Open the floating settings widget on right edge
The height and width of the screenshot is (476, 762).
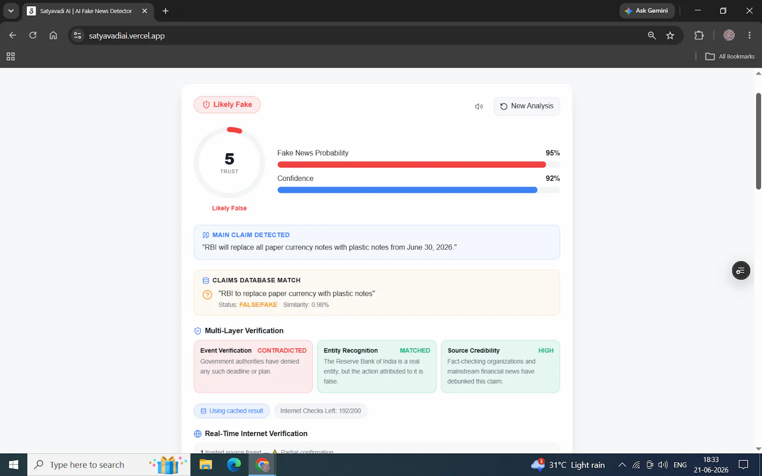(741, 270)
